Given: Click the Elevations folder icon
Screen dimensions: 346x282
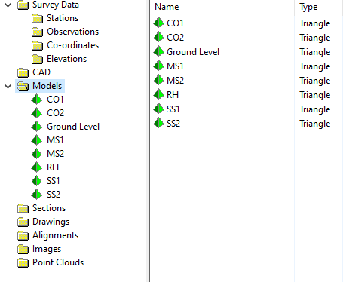Looking at the screenshot, I should (37, 59).
